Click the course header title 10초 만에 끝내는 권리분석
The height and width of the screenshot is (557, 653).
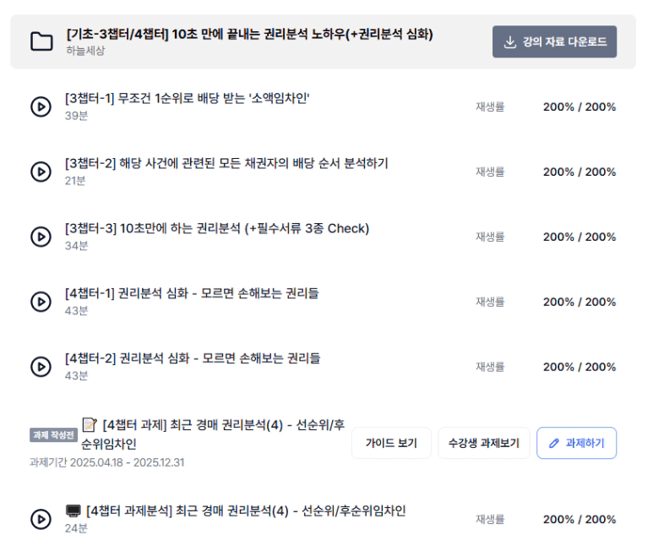point(249,34)
